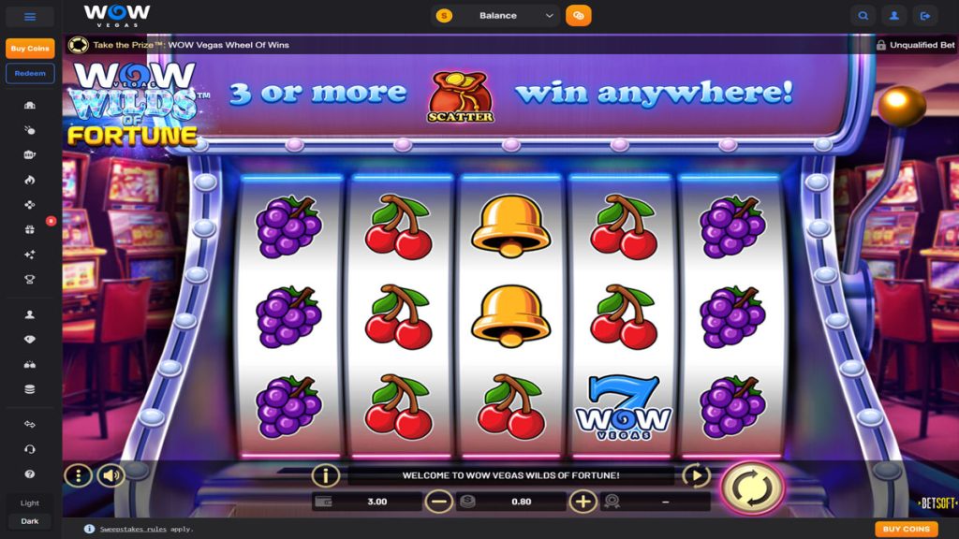Open the hamburger menu at top left

[30, 17]
